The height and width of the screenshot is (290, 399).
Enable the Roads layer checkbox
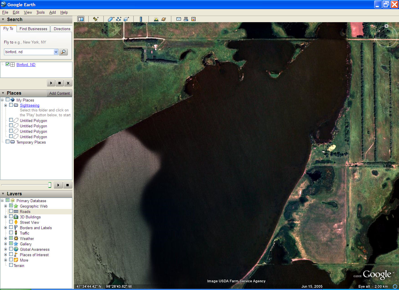(11, 211)
